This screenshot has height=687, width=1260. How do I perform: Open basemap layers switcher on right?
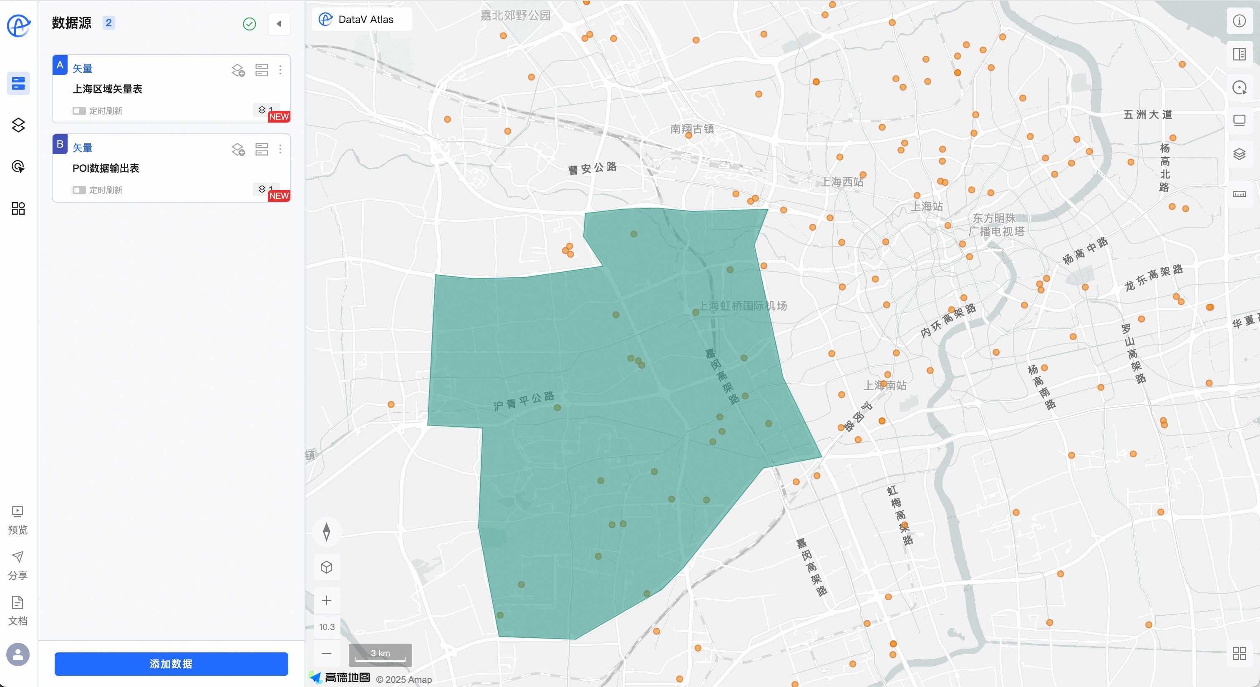tap(1239, 154)
